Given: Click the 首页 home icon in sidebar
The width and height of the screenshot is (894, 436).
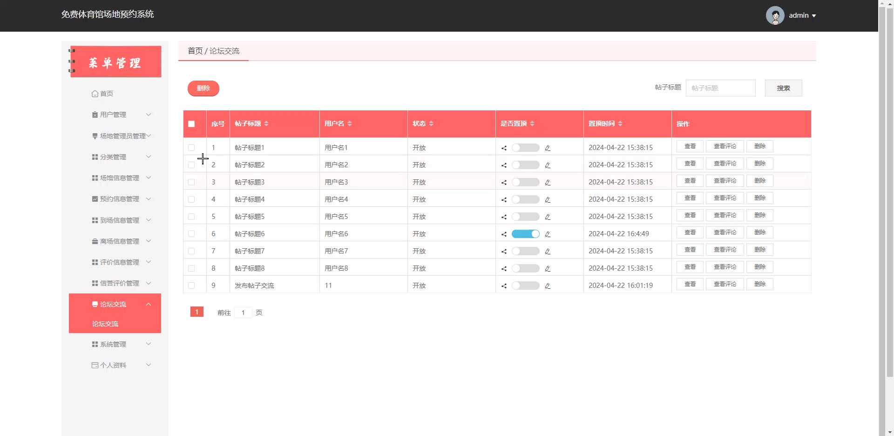Looking at the screenshot, I should pyautogui.click(x=95, y=94).
